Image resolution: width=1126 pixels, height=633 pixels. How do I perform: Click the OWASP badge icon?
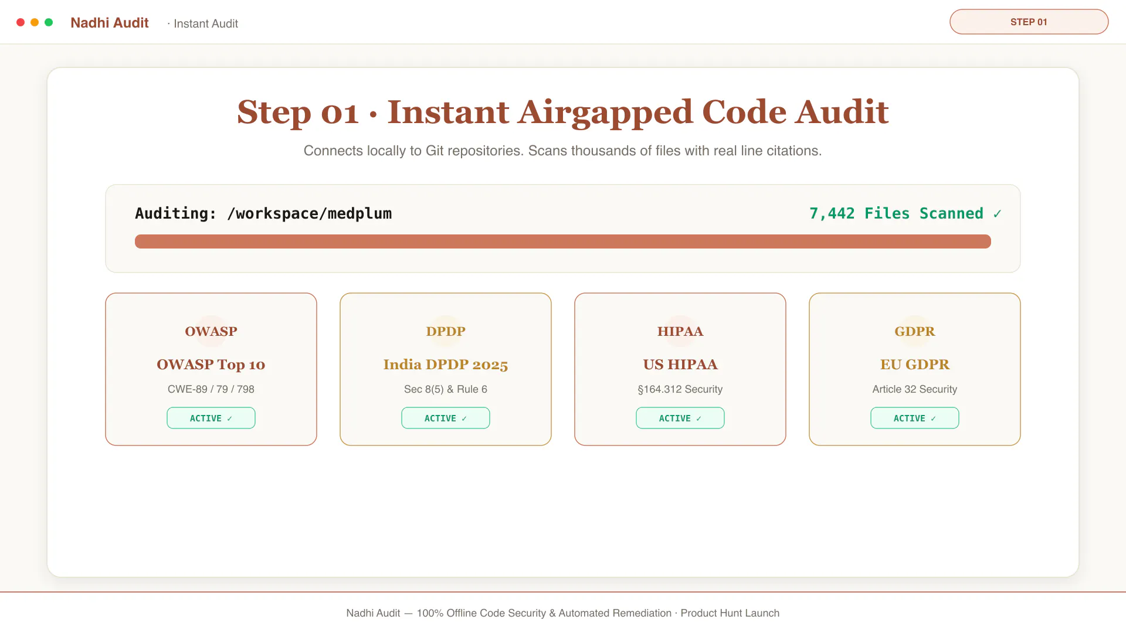pyautogui.click(x=211, y=331)
